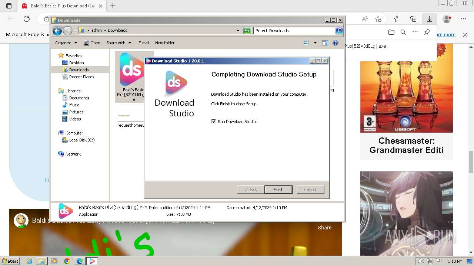Click the Downloads breadcrumb in address bar
This screenshot has height=266, width=474.
click(117, 31)
